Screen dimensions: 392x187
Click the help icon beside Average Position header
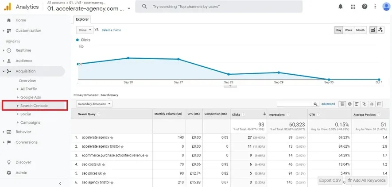point(379,114)
